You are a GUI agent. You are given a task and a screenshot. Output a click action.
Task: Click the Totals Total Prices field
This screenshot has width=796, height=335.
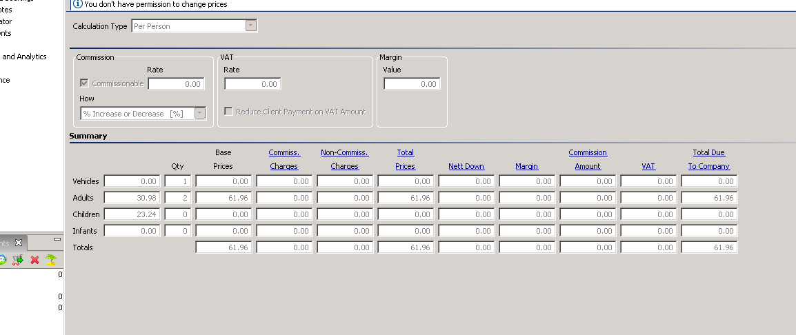click(406, 247)
